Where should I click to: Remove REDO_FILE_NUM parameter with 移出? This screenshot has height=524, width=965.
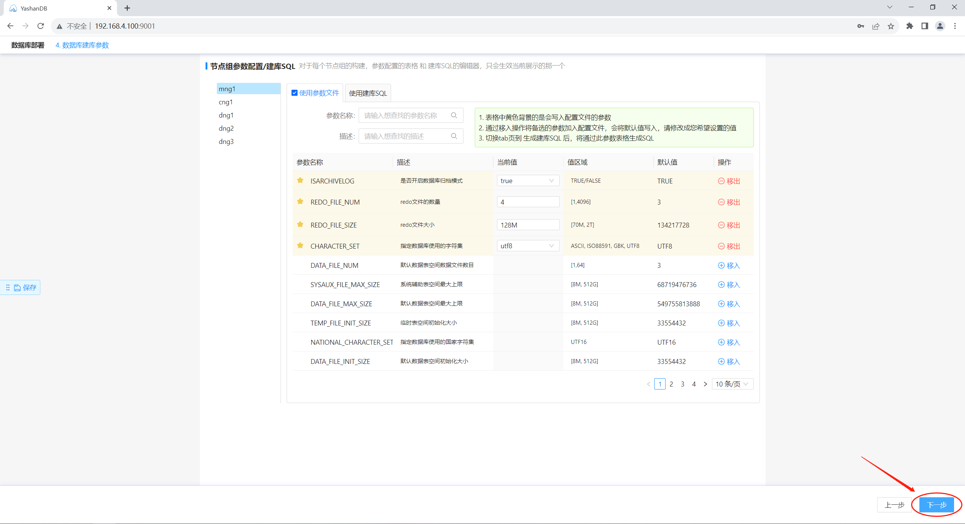729,202
